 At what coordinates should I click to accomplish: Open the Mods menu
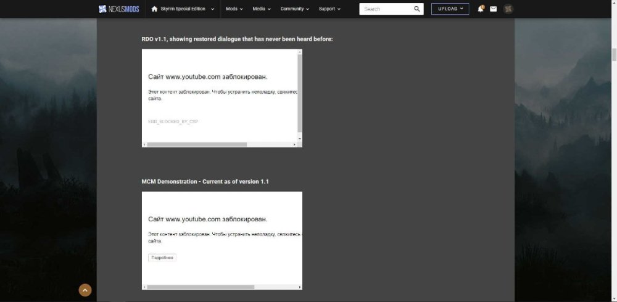pyautogui.click(x=234, y=9)
